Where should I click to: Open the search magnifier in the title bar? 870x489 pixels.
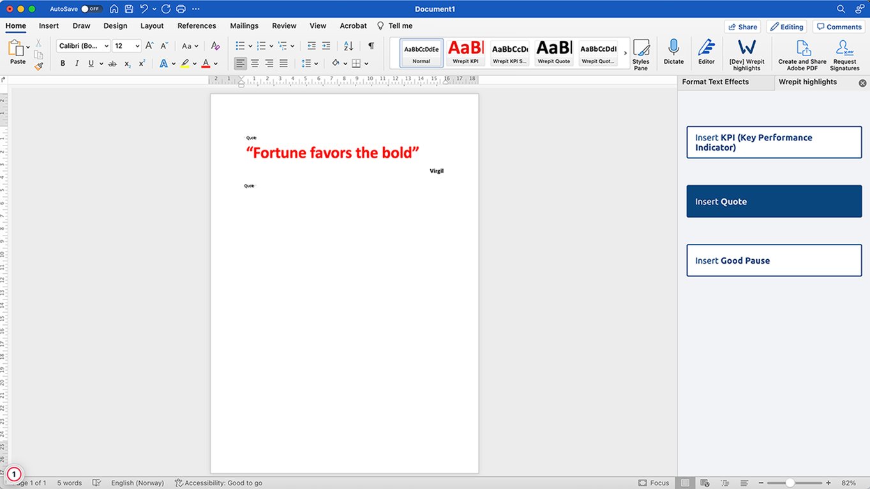pyautogui.click(x=841, y=9)
